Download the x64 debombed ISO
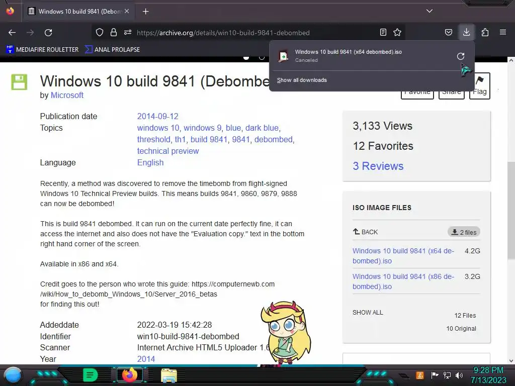 403,256
